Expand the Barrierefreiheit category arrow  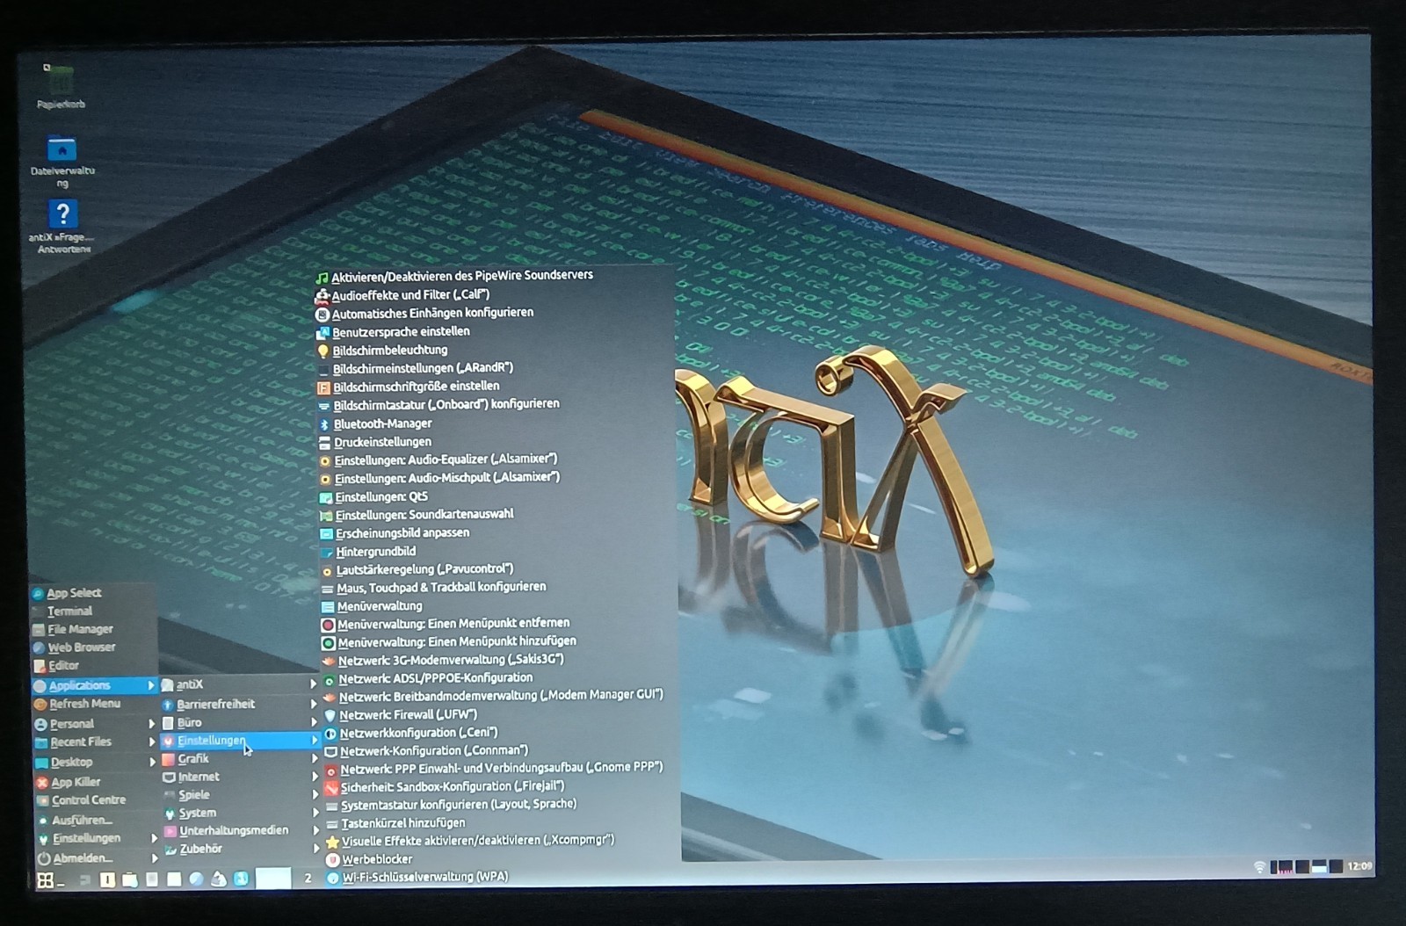(x=313, y=704)
